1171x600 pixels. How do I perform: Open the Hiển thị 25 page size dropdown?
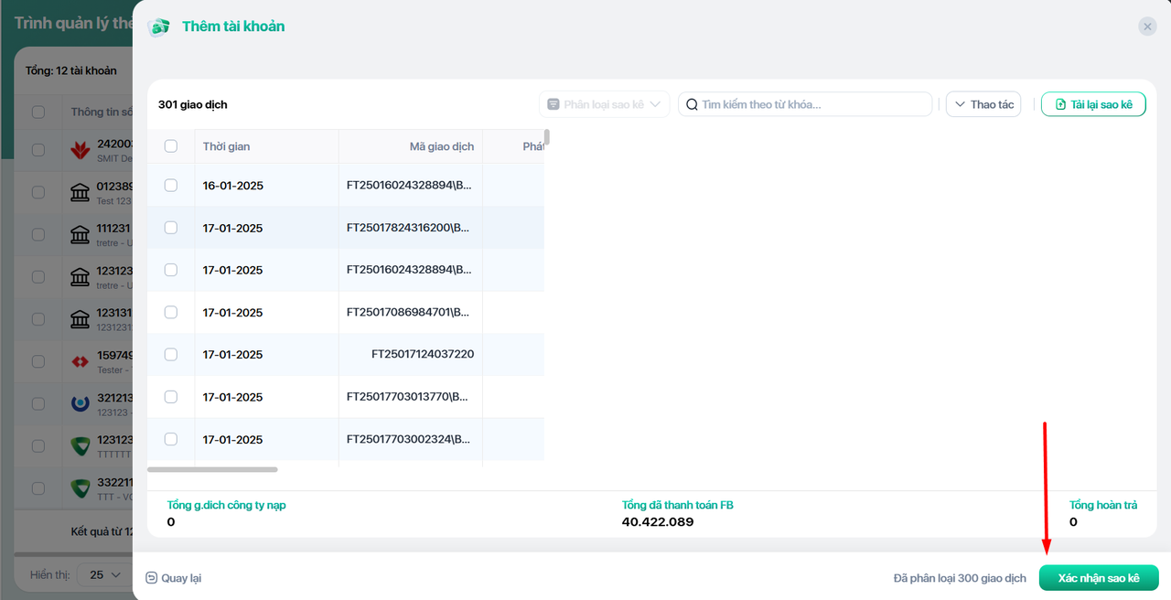point(103,574)
